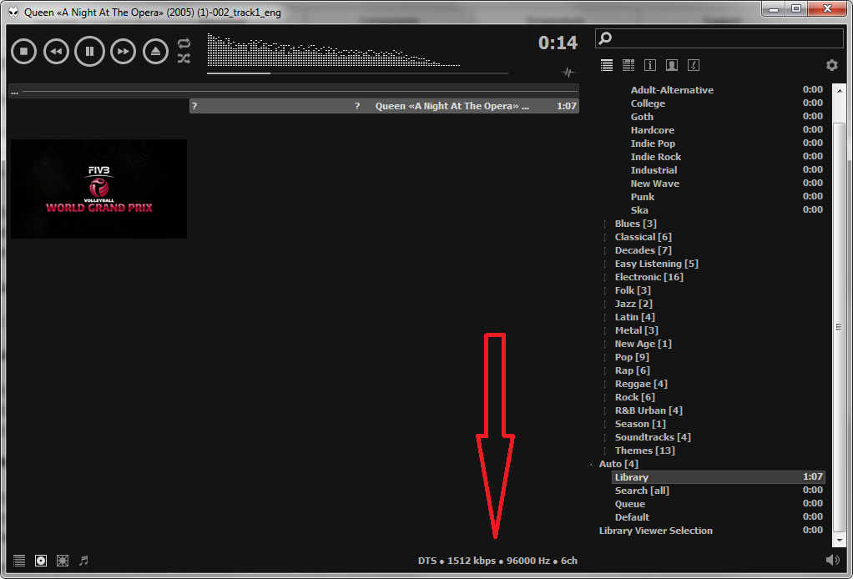Click the volume speaker icon
The image size is (853, 579).
click(832, 560)
